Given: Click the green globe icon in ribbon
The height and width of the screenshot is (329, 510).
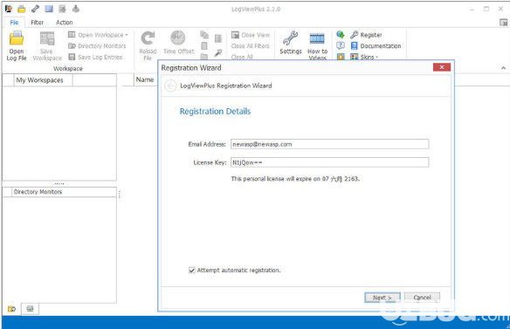Looking at the screenshot, I should [341, 34].
